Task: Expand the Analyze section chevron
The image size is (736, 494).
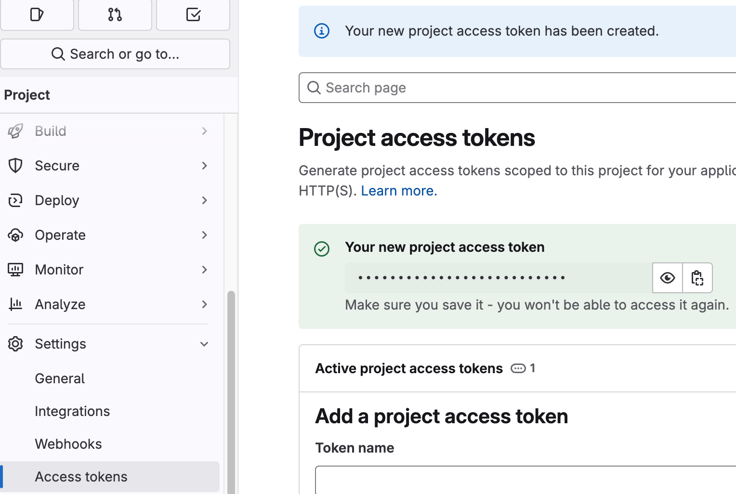Action: (205, 304)
